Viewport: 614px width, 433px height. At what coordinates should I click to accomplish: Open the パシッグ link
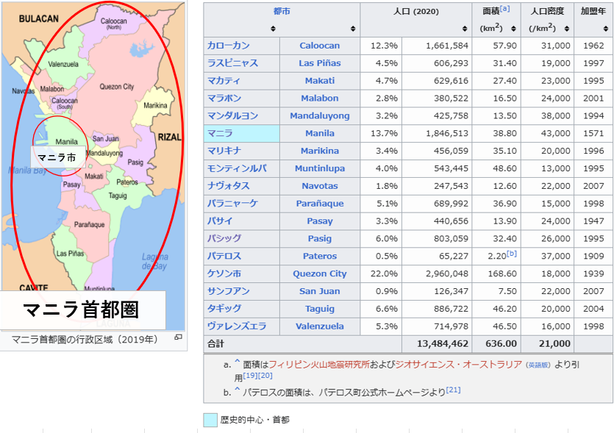click(224, 238)
